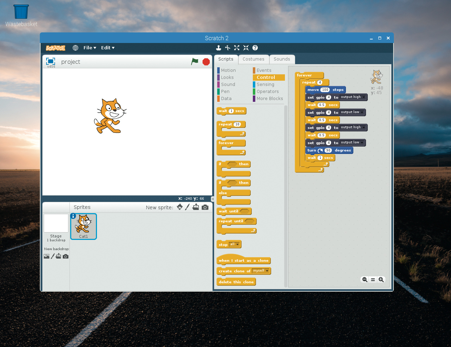This screenshot has width=451, height=347.
Task: Switch to the Sounds tab
Action: point(282,59)
